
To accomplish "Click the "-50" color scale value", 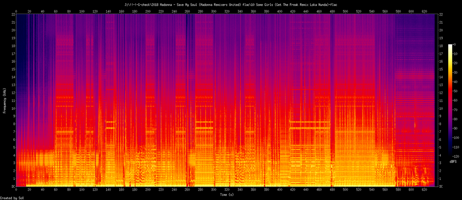I will (x=455, y=91).
